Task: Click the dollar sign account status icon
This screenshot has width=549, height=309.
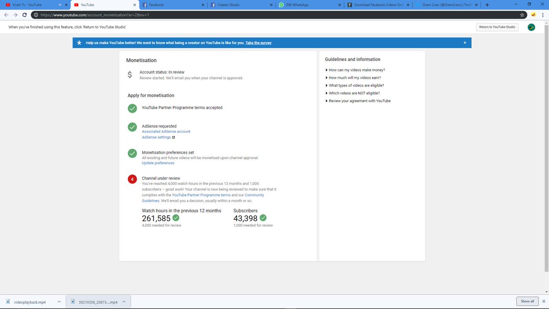Action: point(130,75)
